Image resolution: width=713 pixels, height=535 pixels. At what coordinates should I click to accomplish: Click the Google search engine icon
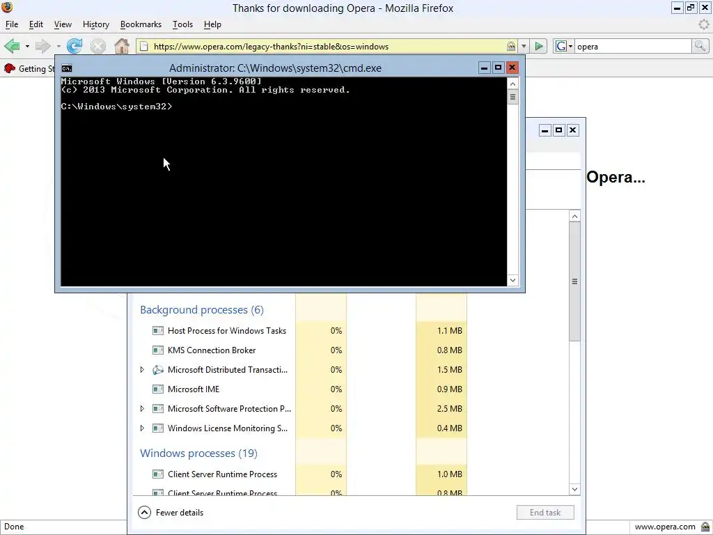[561, 46]
